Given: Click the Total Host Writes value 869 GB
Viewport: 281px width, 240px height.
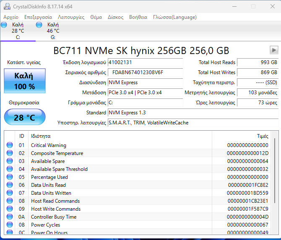Looking at the screenshot, I should [258, 72].
